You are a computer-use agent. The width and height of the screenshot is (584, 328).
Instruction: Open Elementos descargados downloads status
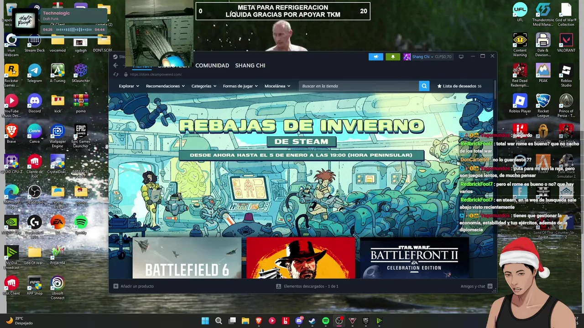307,286
